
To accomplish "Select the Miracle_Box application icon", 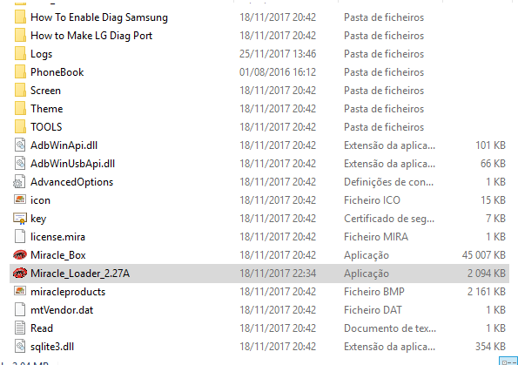I will point(20,255).
